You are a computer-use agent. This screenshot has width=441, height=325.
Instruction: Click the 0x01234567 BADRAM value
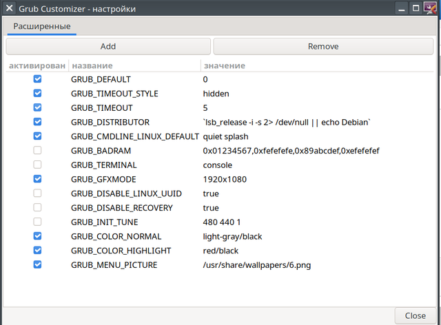click(x=291, y=151)
